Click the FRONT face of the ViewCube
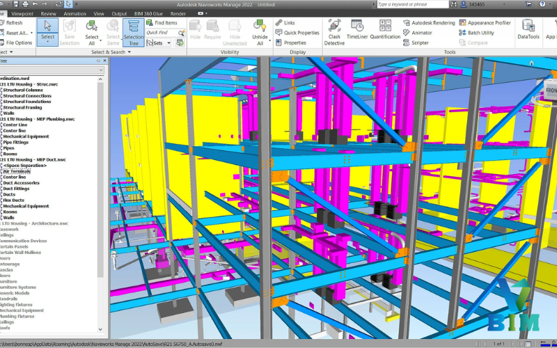Viewport: 557px width, 348px height. (551, 90)
